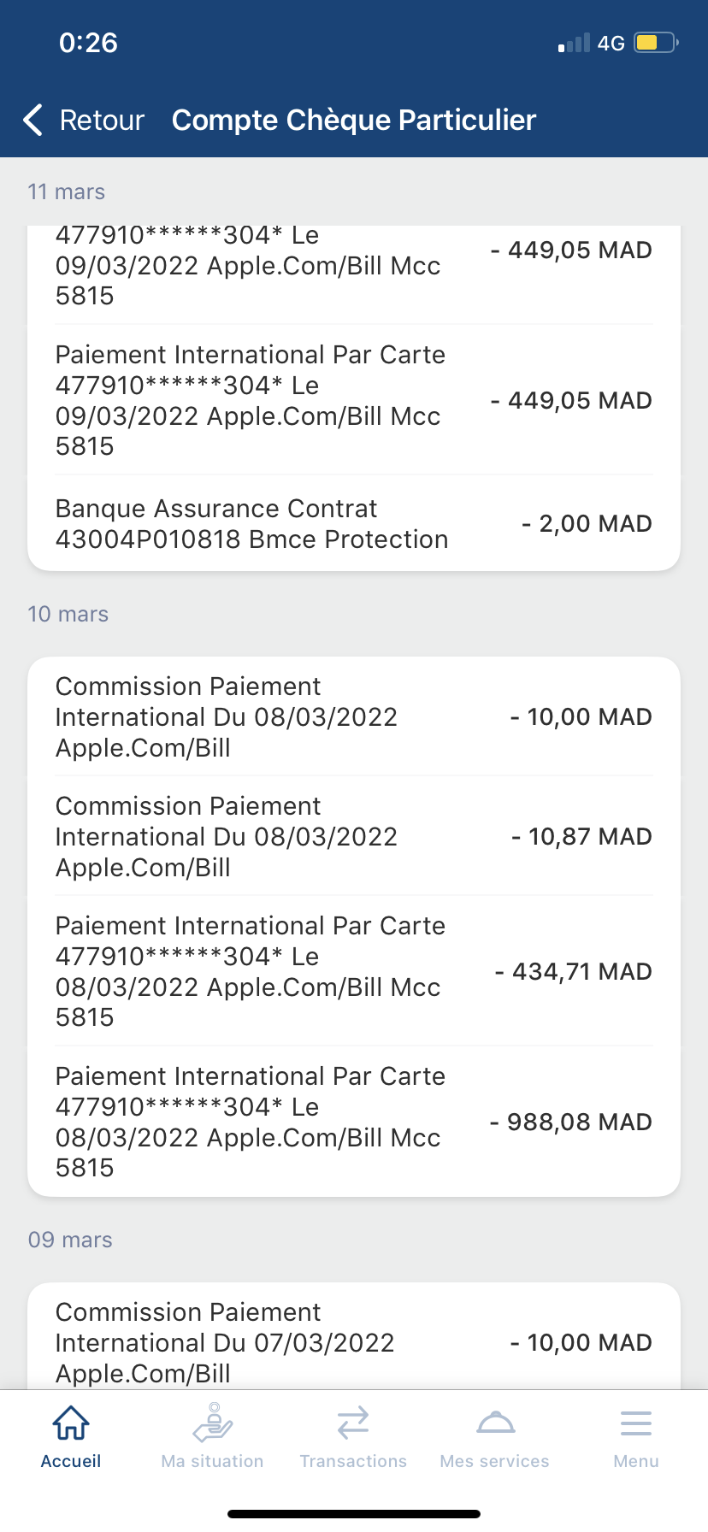Tap the 10 mars date header

(x=68, y=614)
